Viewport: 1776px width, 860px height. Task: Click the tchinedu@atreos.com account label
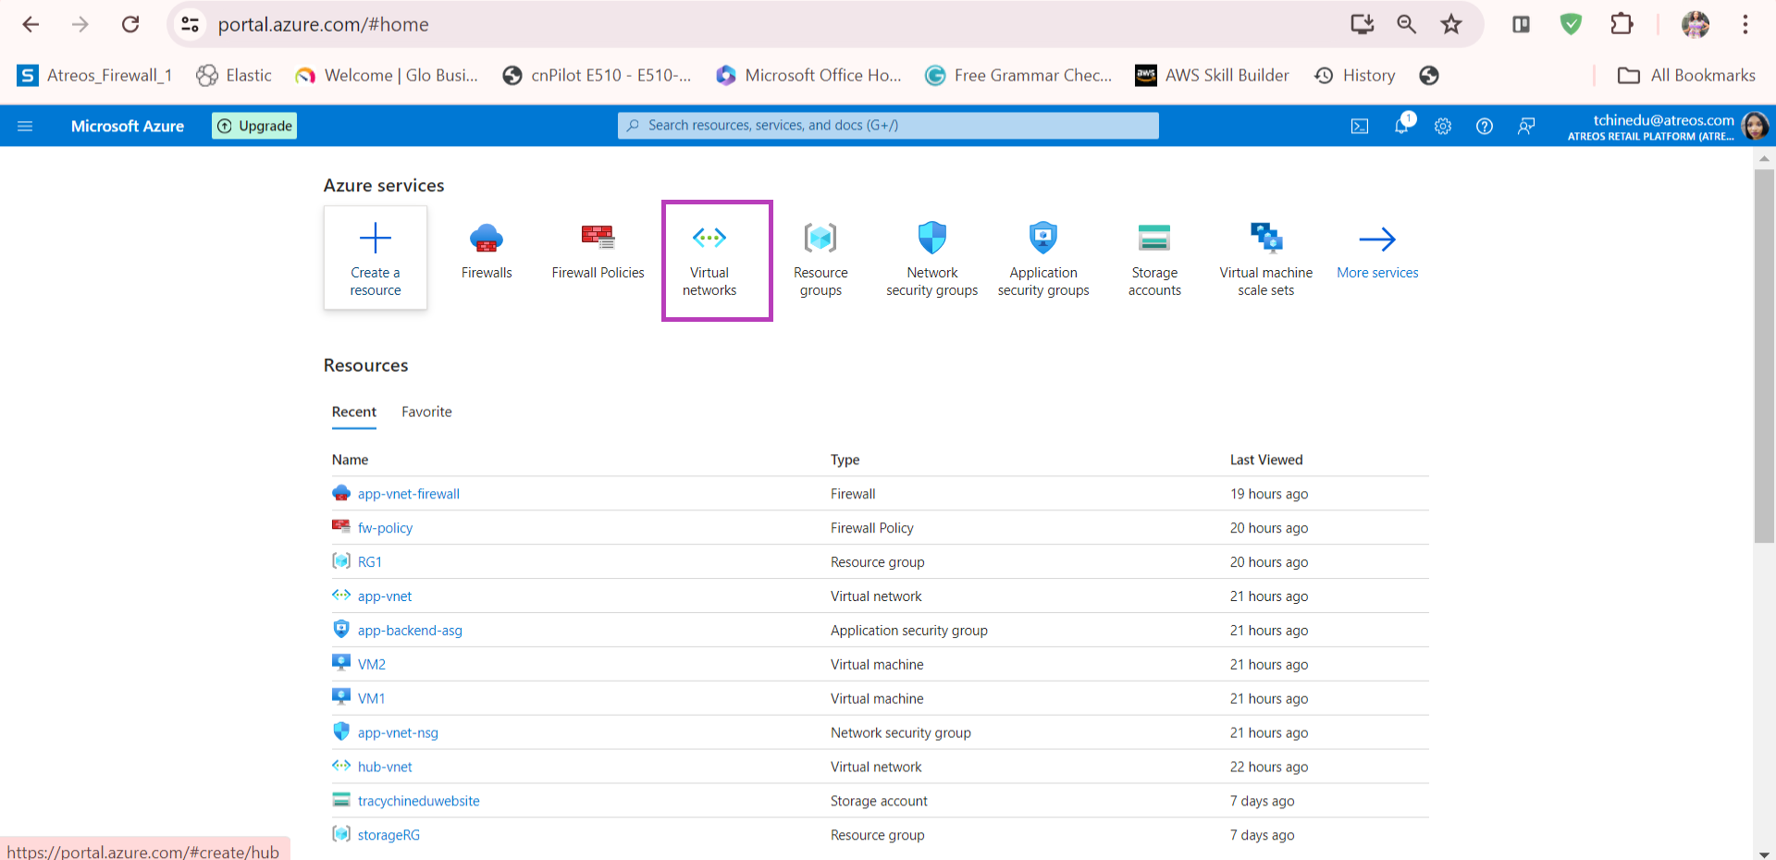pos(1663,120)
